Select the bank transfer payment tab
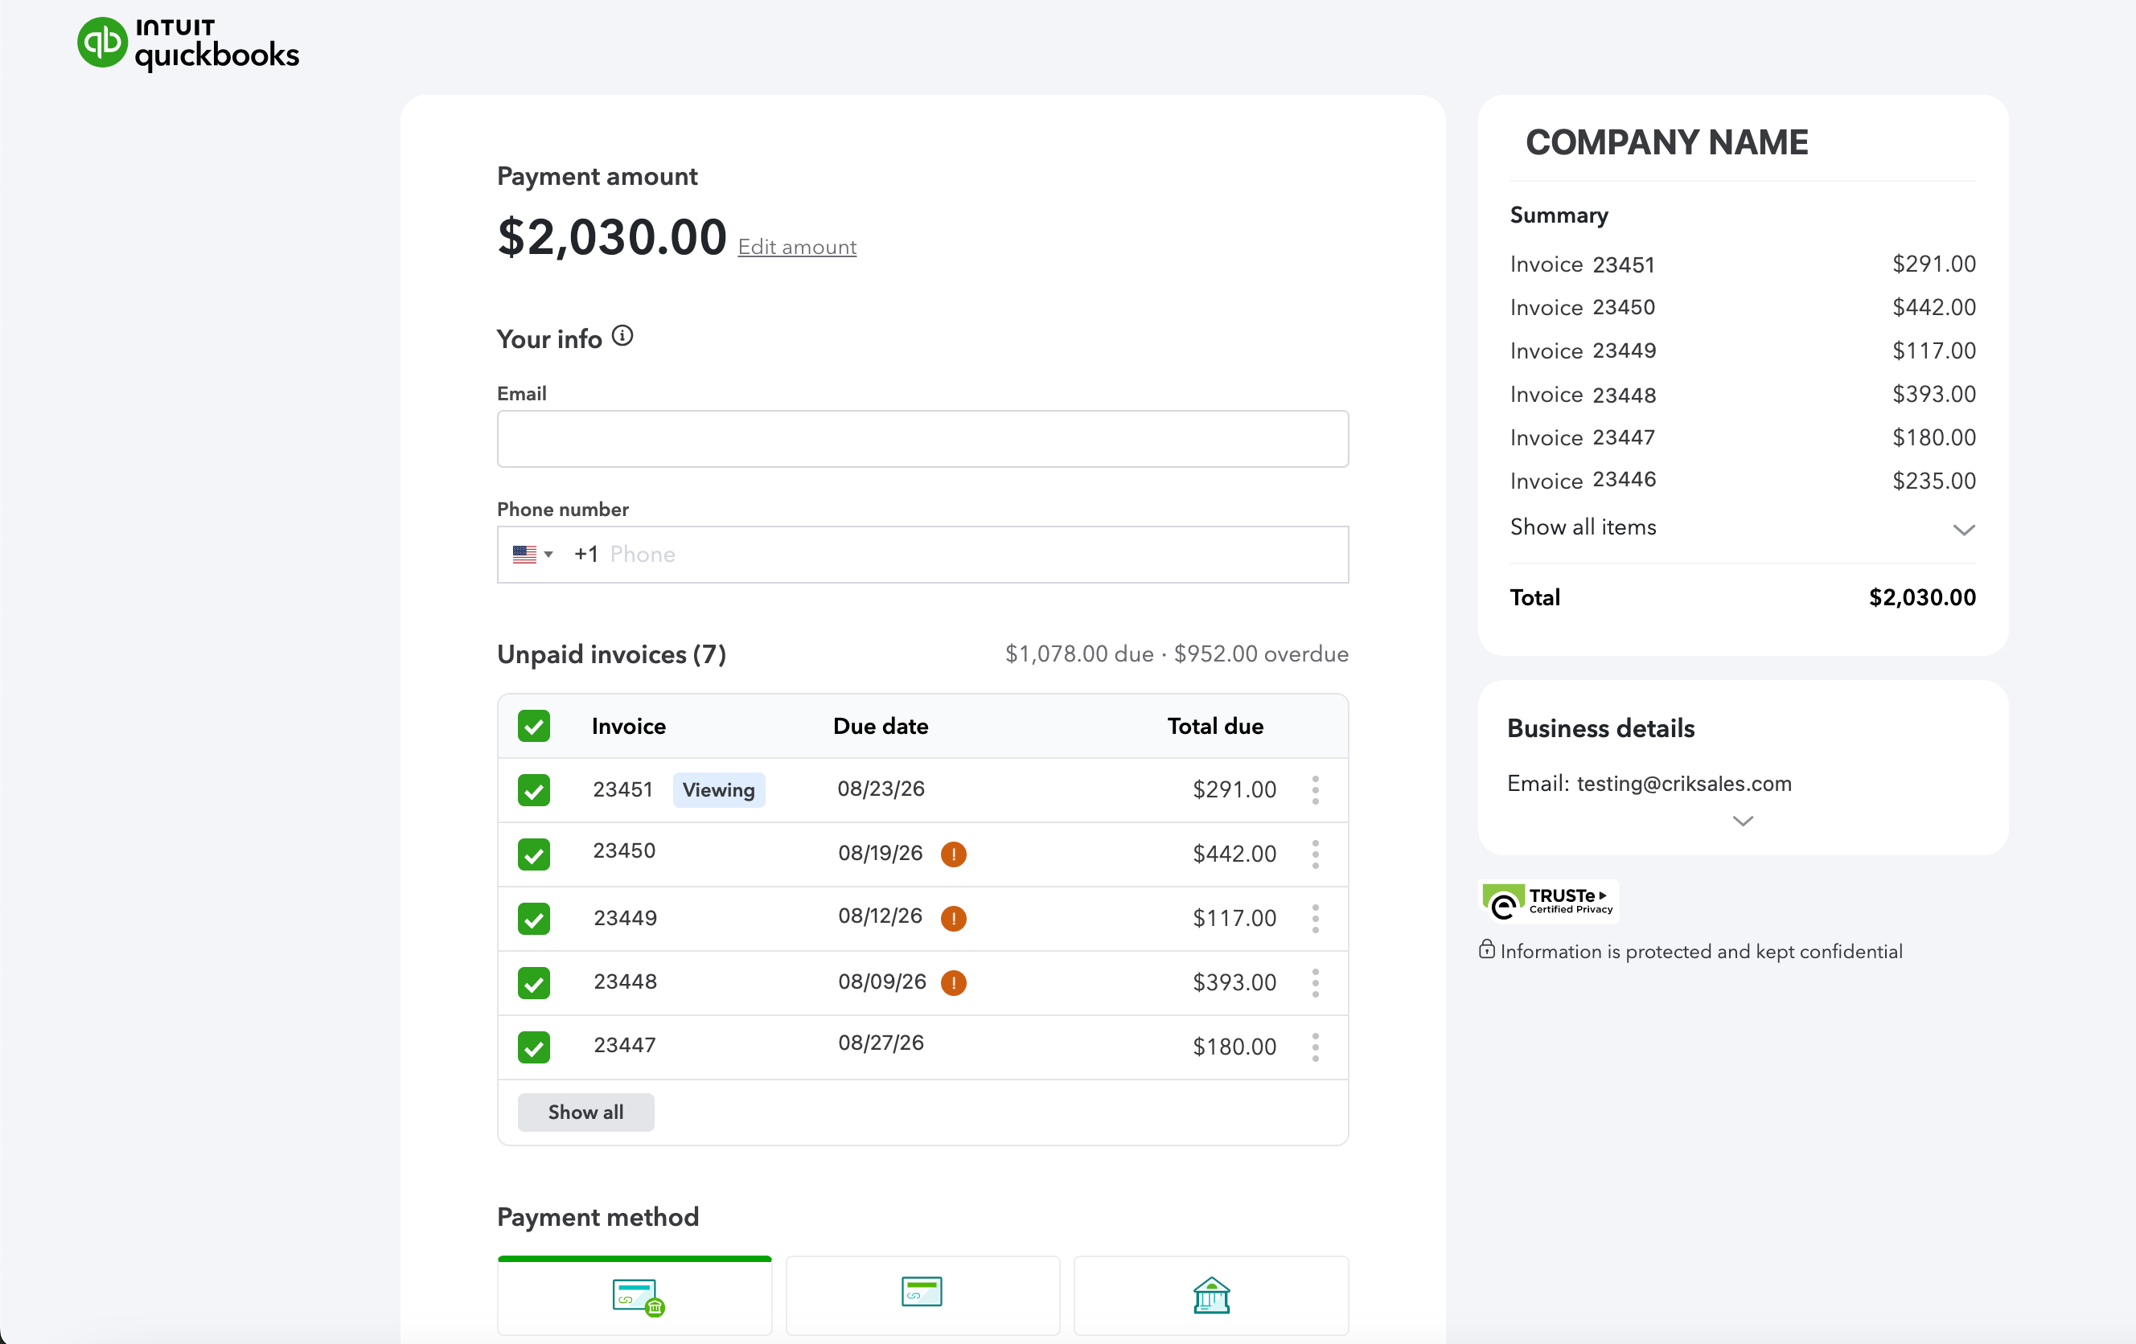This screenshot has height=1344, width=2136. [x=1211, y=1295]
